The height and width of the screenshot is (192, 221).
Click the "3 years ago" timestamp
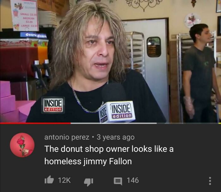click(116, 137)
